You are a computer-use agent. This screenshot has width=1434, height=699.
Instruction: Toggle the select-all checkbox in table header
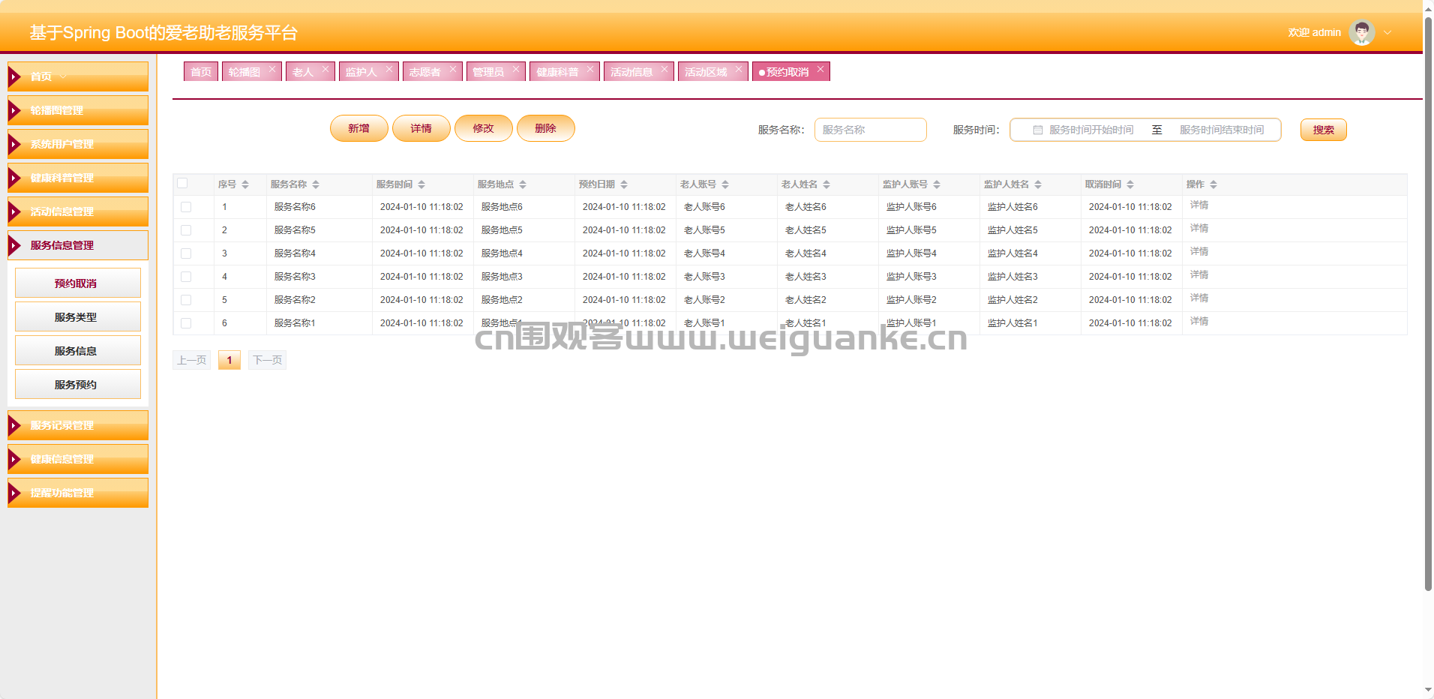coord(182,183)
